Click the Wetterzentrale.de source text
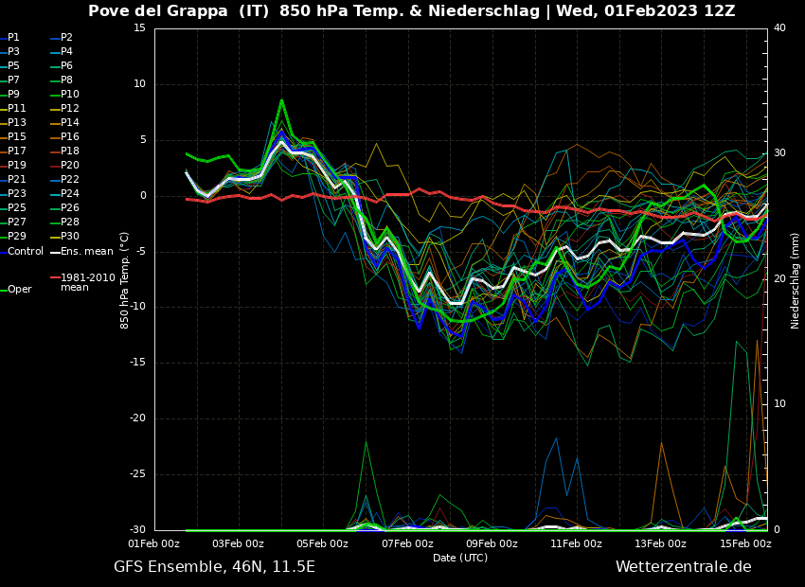The height and width of the screenshot is (587, 805). (x=684, y=567)
